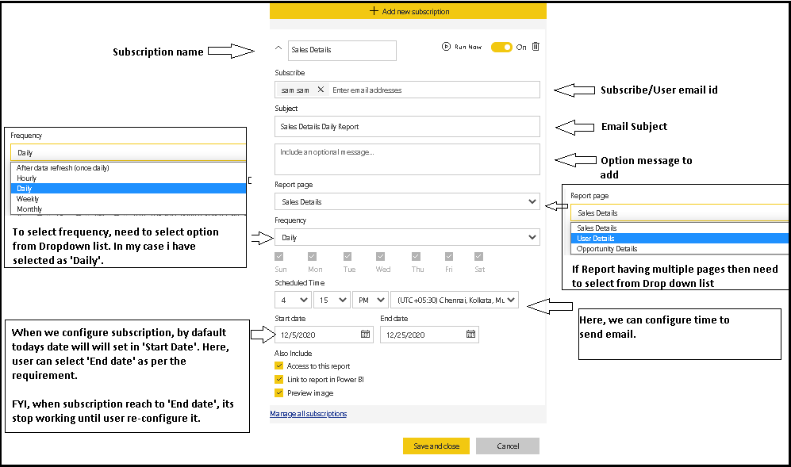Uncheck Link to report in Power BI

(x=279, y=379)
